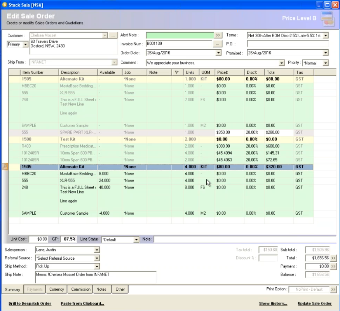The image size is (340, 311).
Task: Click Drill to Despatch Order link
Action: point(30,303)
